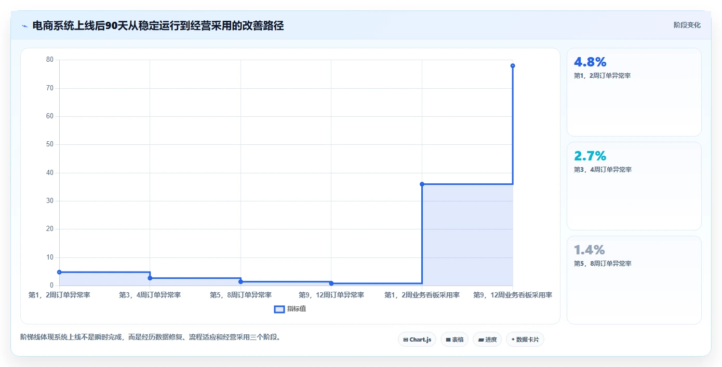Select the 数据卡片 chip

click(525, 339)
